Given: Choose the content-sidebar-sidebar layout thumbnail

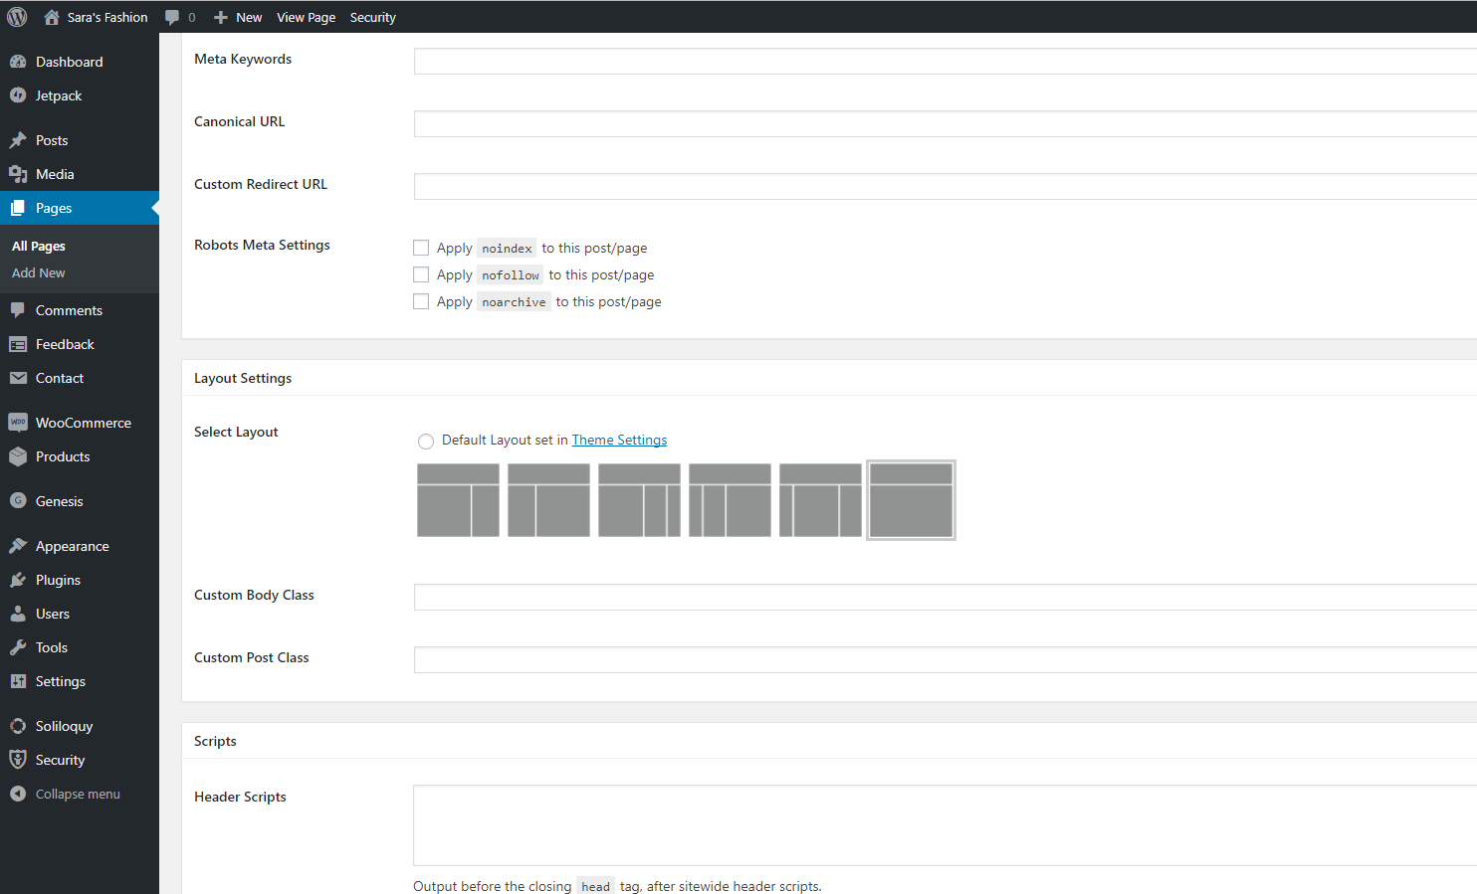Looking at the screenshot, I should pos(639,500).
